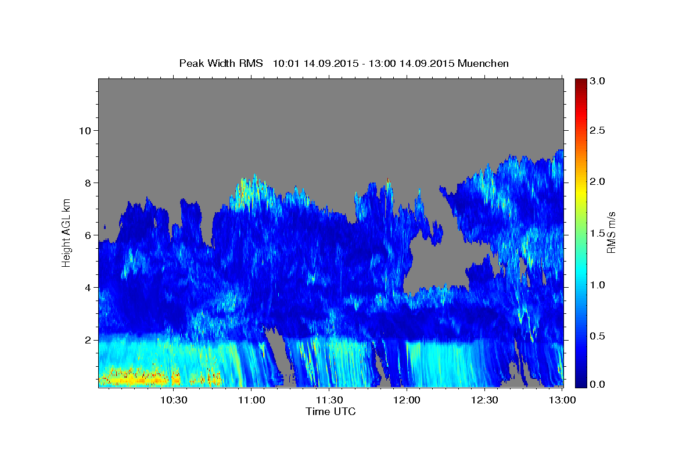Click the height tick label 10
697x465 pixels.
[87, 130]
